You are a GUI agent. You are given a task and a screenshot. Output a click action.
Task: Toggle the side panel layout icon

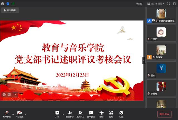click(x=174, y=4)
